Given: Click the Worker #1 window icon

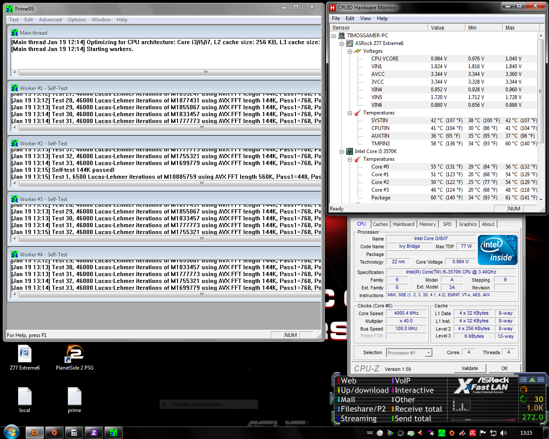Looking at the screenshot, I should 15,88.
